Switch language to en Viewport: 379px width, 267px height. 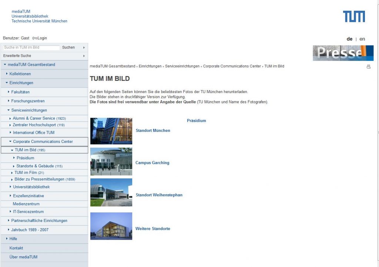point(362,39)
